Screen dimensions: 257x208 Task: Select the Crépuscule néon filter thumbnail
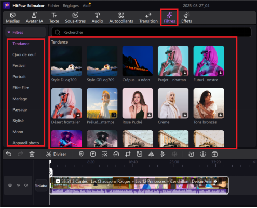pyautogui.click(x=138, y=61)
